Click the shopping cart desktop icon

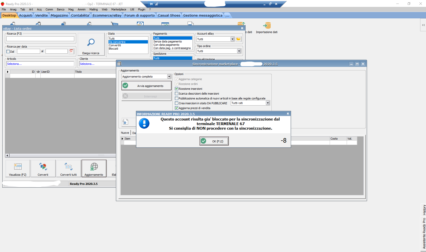(115, 24)
